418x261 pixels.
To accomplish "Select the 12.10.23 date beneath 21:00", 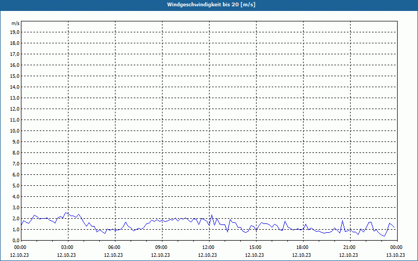I will (349, 255).
